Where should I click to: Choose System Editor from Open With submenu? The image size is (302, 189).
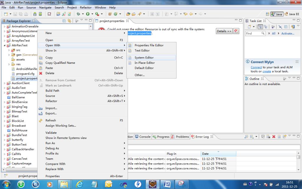click(x=151, y=58)
